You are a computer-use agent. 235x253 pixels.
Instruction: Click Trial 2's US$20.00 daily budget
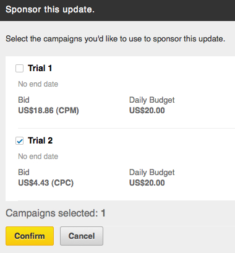[147, 183]
